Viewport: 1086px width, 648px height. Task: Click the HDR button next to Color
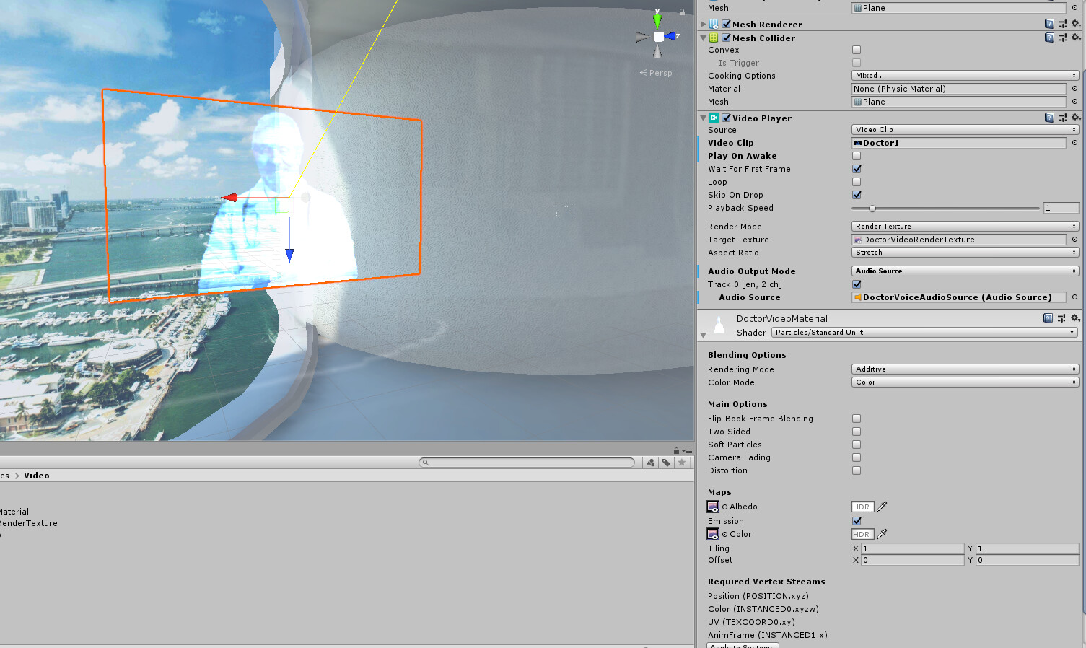[x=862, y=534]
